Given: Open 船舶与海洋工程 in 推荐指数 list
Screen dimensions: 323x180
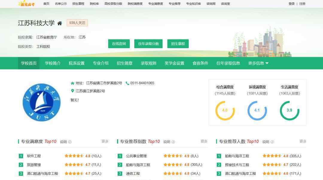Looking at the screenshot, I should 138,165.
